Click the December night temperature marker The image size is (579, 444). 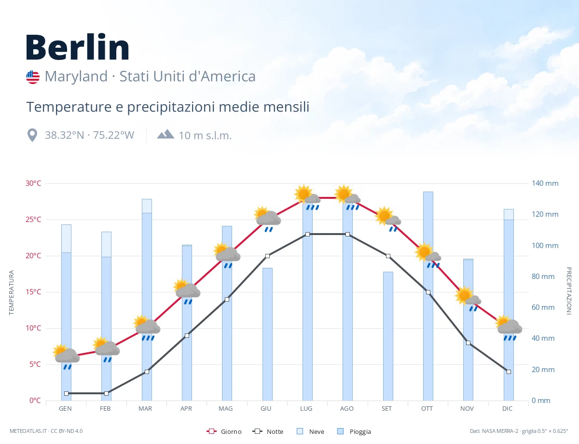pos(509,372)
